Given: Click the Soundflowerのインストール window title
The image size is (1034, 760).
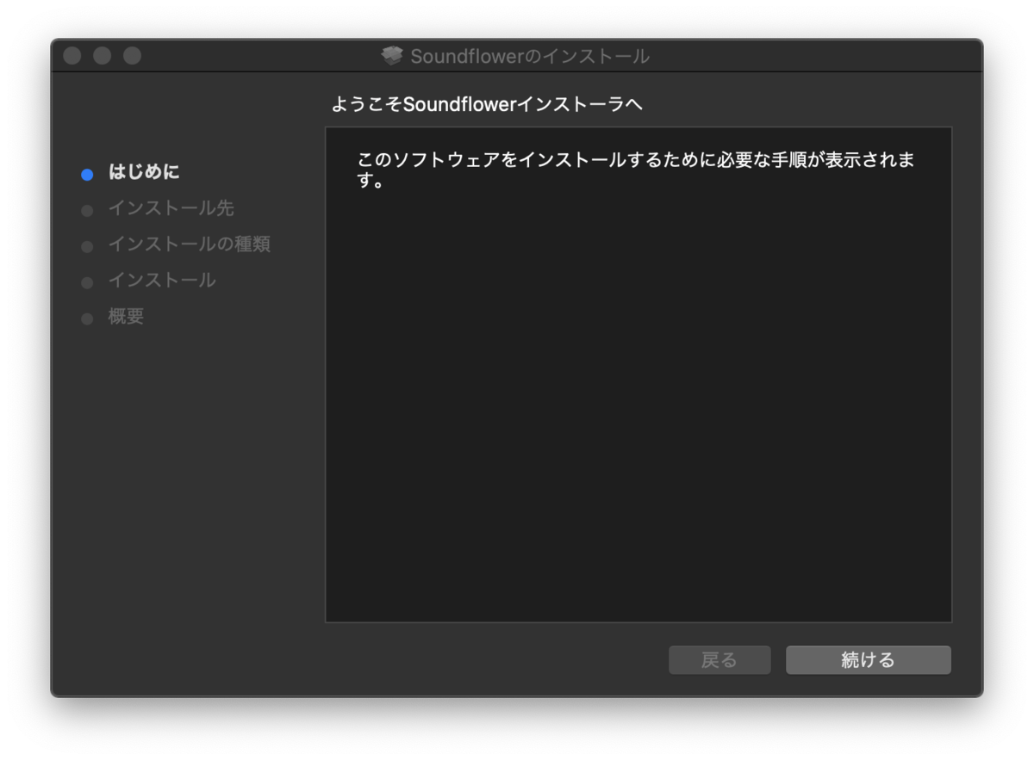Looking at the screenshot, I should 532,55.
